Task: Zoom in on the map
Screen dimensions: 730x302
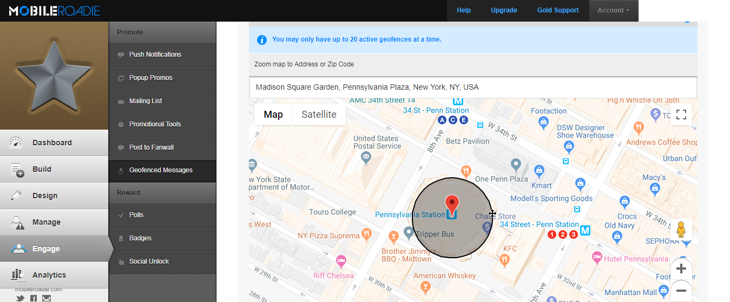Action: coord(681,269)
